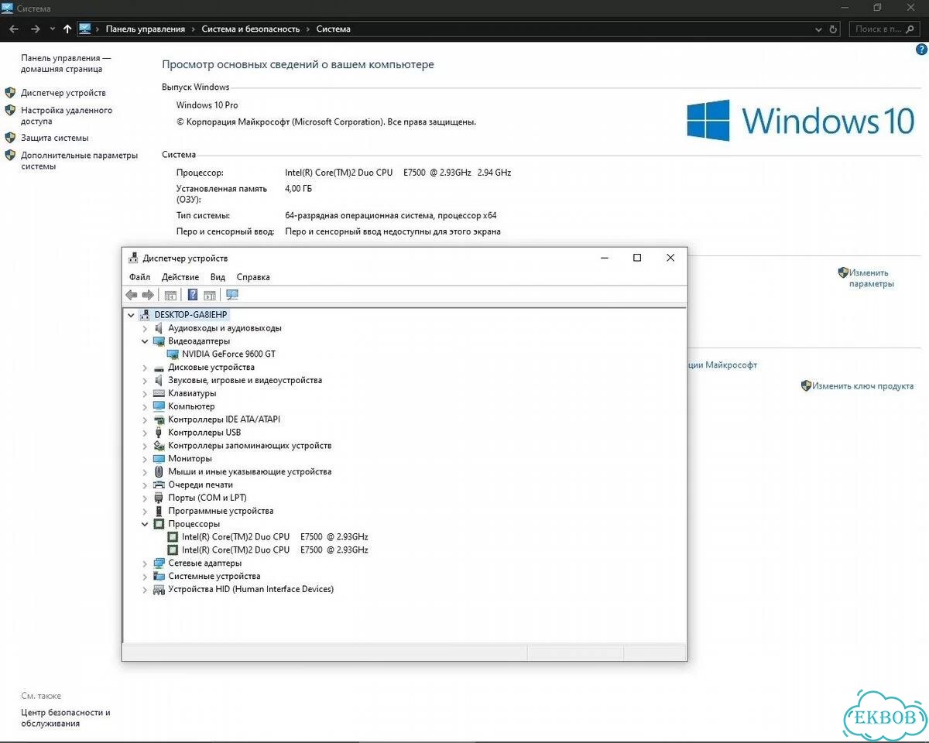
Task: Click the Forward arrow in System window navigation
Action: pos(35,29)
